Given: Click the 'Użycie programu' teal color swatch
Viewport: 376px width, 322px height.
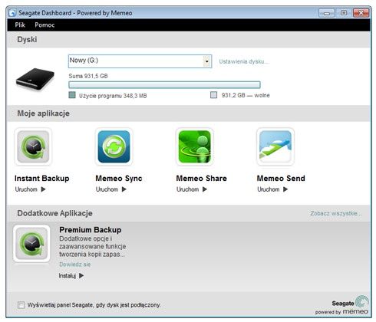Looking at the screenshot, I should 72,95.
